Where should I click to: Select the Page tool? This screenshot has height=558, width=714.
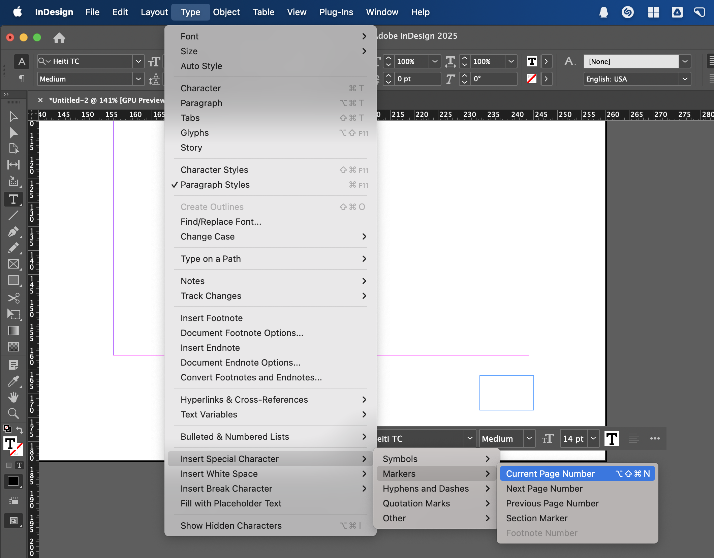pos(13,149)
